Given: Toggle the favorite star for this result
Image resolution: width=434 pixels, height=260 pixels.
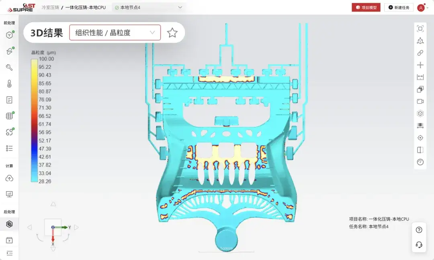Looking at the screenshot, I should pos(172,32).
